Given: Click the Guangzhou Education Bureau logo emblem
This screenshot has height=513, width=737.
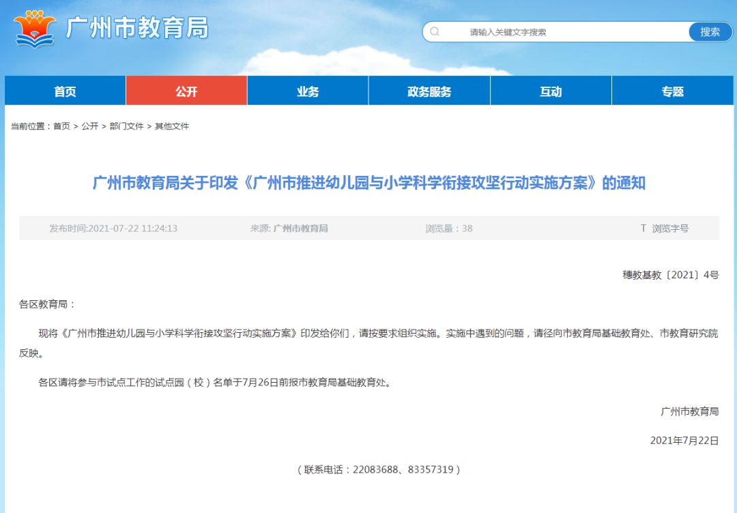Looking at the screenshot, I should pos(35,28).
